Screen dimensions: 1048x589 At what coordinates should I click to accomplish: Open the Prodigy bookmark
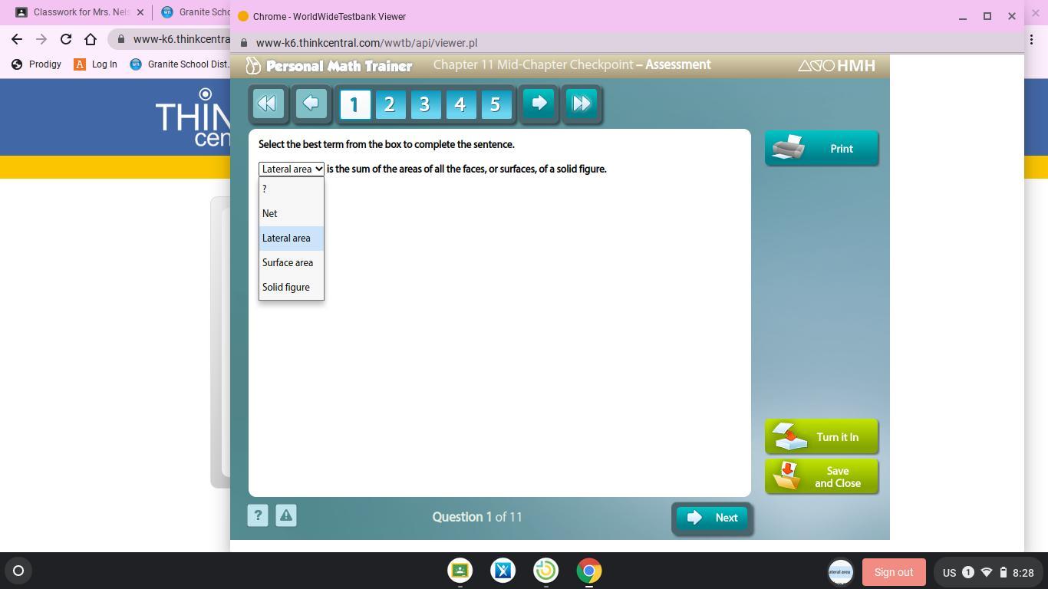click(x=37, y=64)
